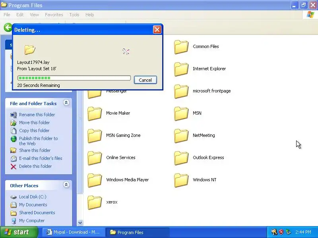The width and height of the screenshot is (318, 238).
Task: Select the Windows NT folder icon
Action: [181, 180]
